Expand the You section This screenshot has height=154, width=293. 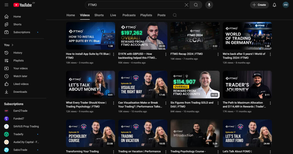[9, 45]
